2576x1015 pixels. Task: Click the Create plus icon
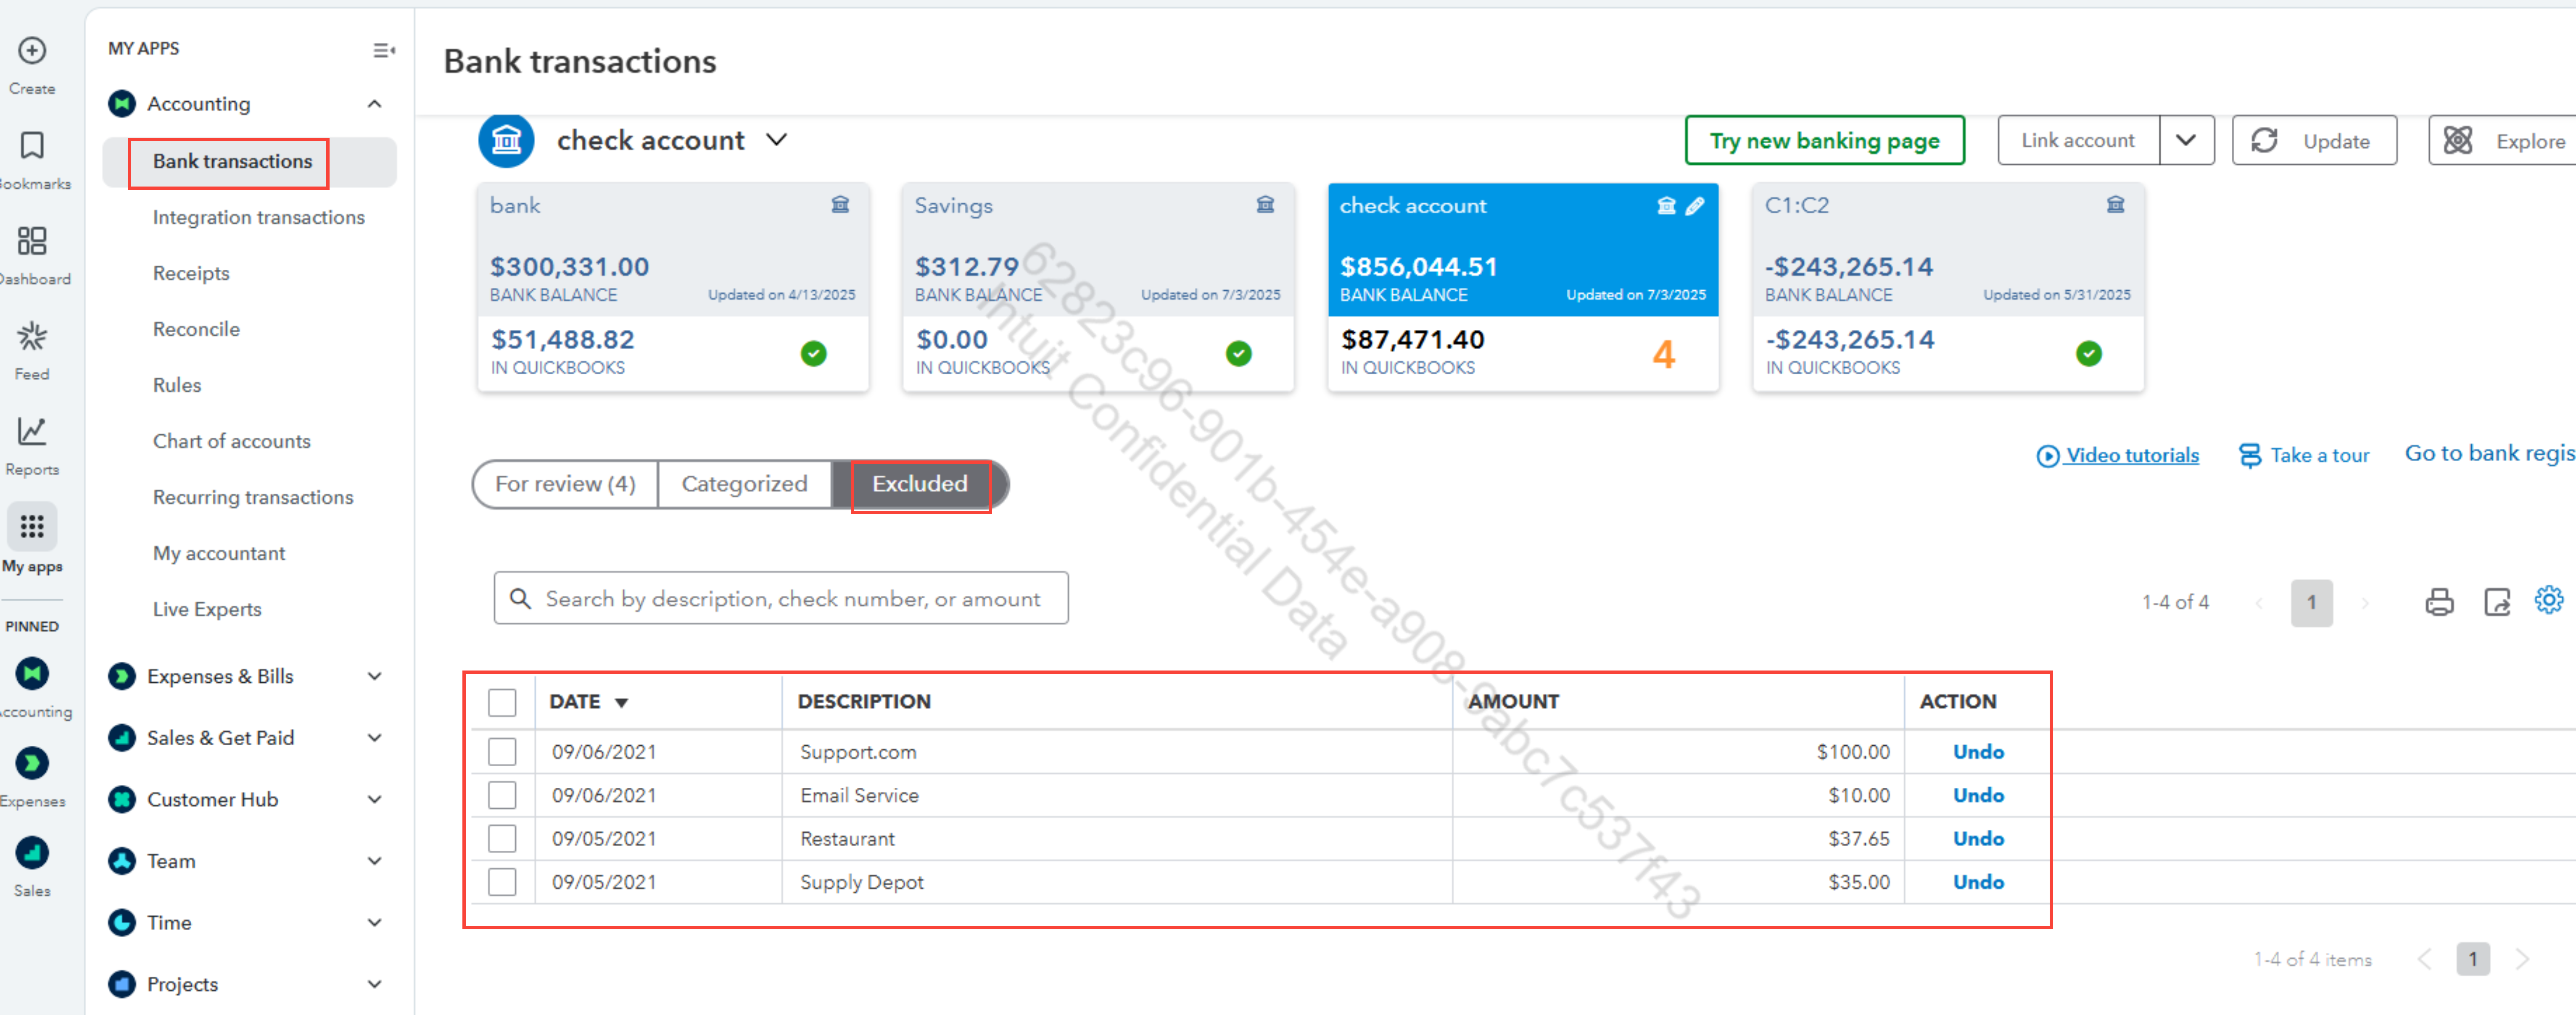(x=32, y=50)
